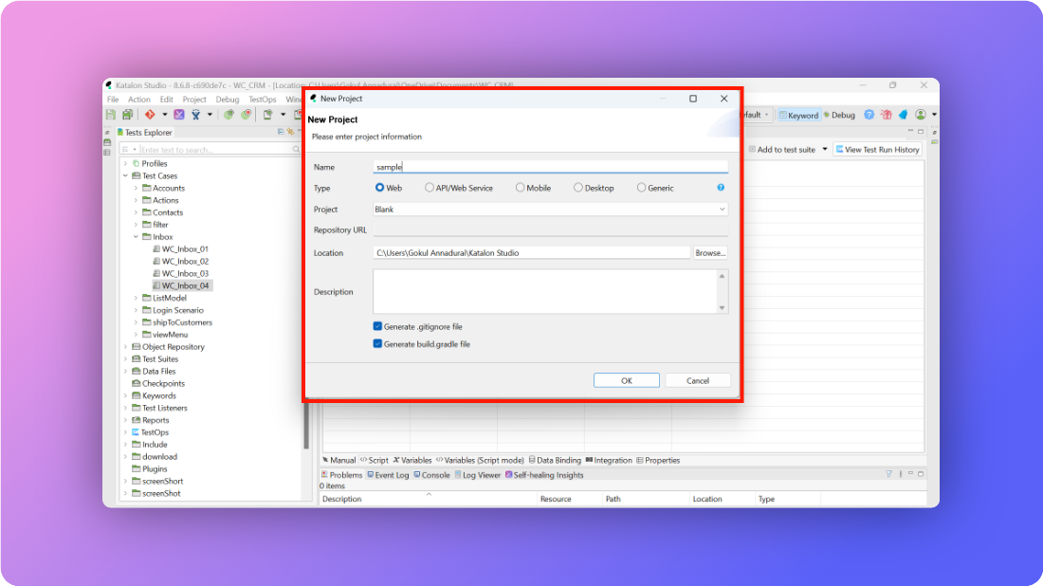Switch to Keyword view in the toolbar

[x=799, y=115]
